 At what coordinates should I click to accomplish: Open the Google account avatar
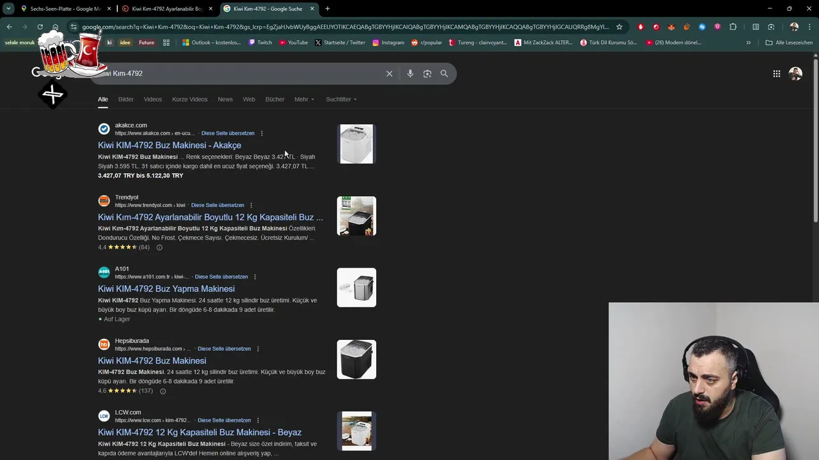pyautogui.click(x=795, y=73)
